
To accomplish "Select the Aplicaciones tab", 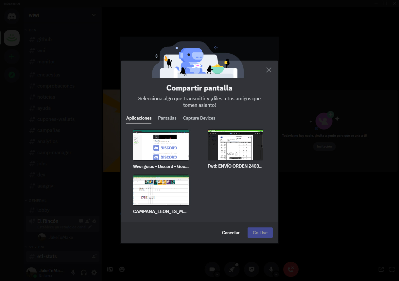I will click(139, 118).
